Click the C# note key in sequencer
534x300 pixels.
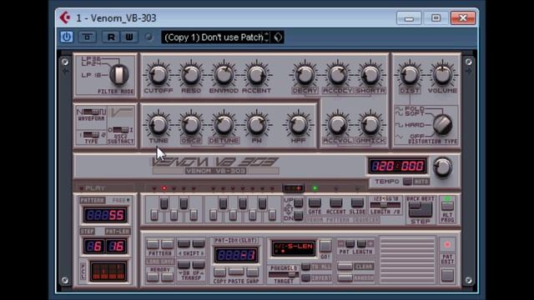tap(164, 203)
